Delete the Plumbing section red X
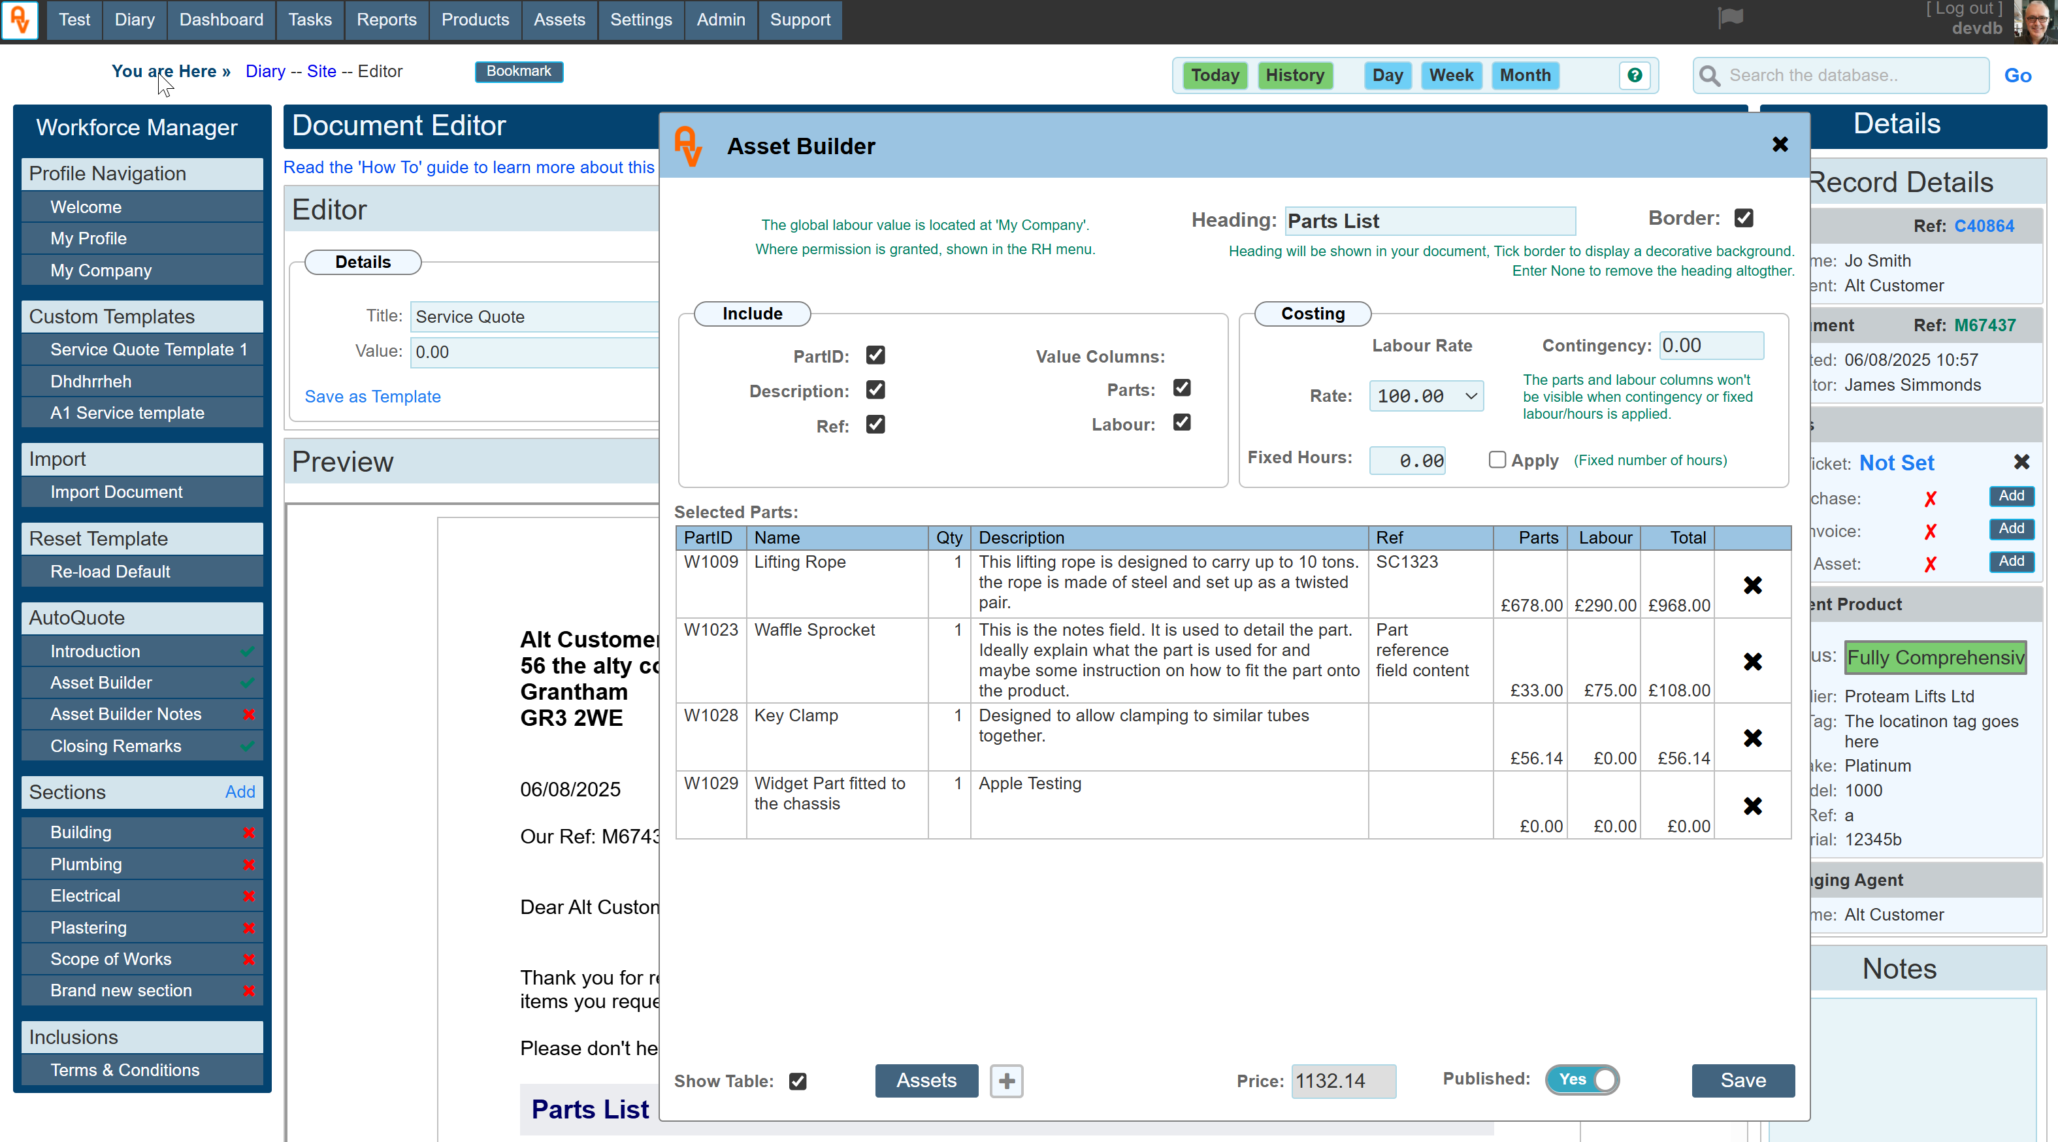The image size is (2058, 1142). click(248, 865)
